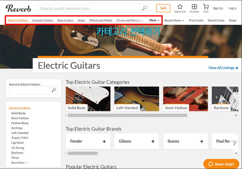
Task: Open Reverb Gives page
Action: tap(216, 21)
